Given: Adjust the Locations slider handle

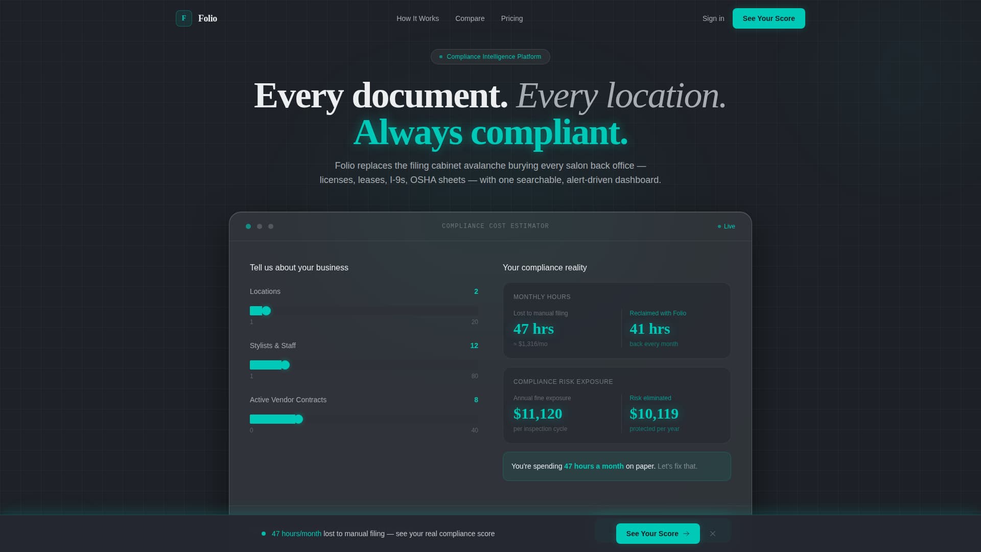Looking at the screenshot, I should click(x=266, y=311).
